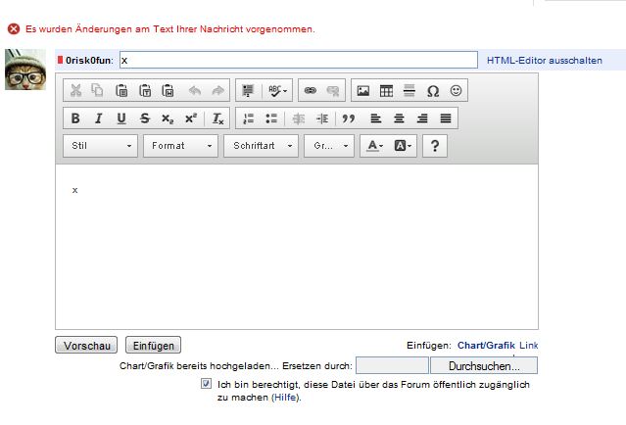Click HTML-Editor ausschalten link

coord(544,61)
